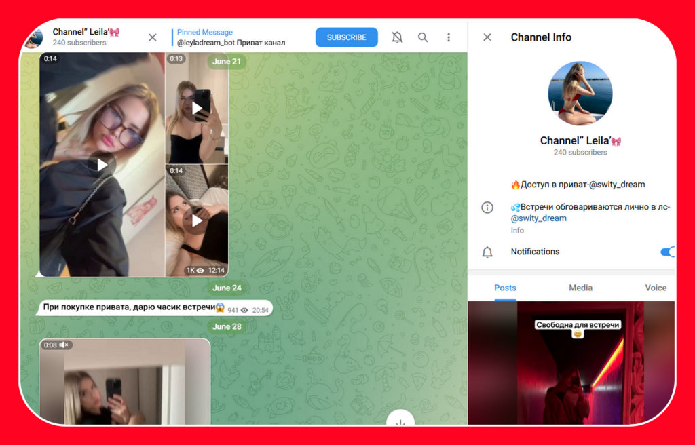The image size is (695, 445).
Task: Click the scroll-to-bottom arrow button
Action: pos(400,422)
